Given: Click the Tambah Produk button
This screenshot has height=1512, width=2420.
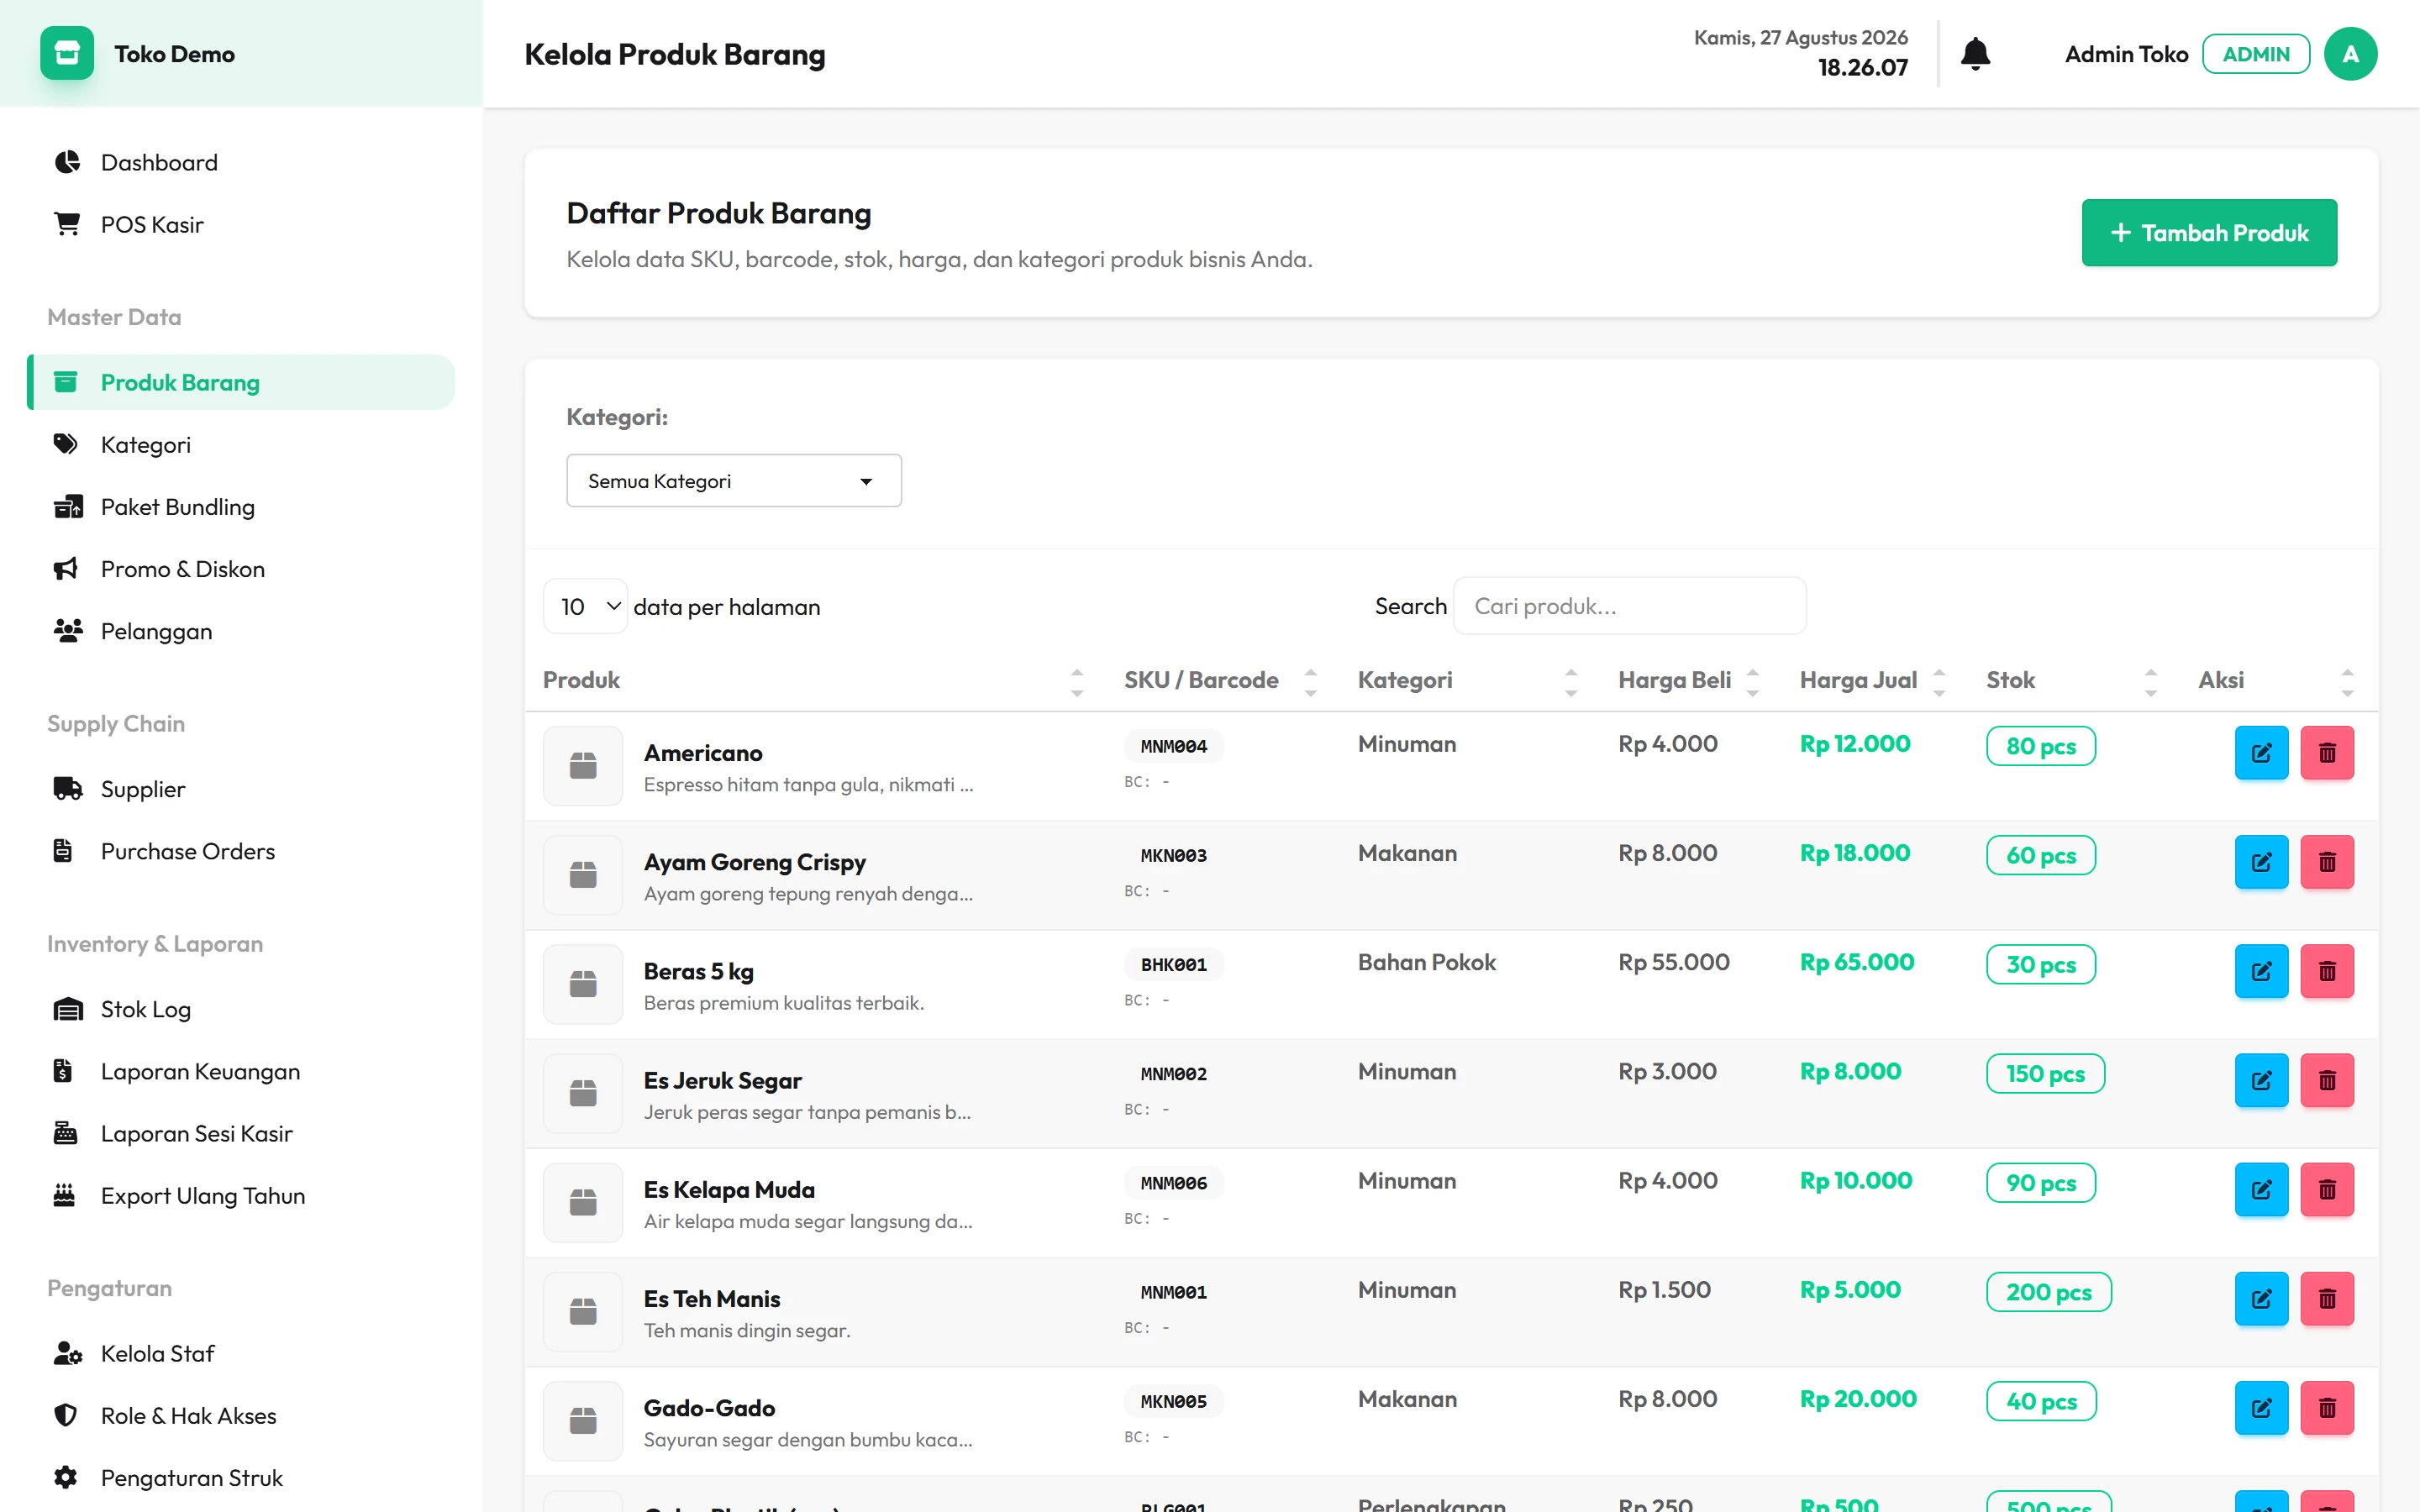Looking at the screenshot, I should point(2209,233).
